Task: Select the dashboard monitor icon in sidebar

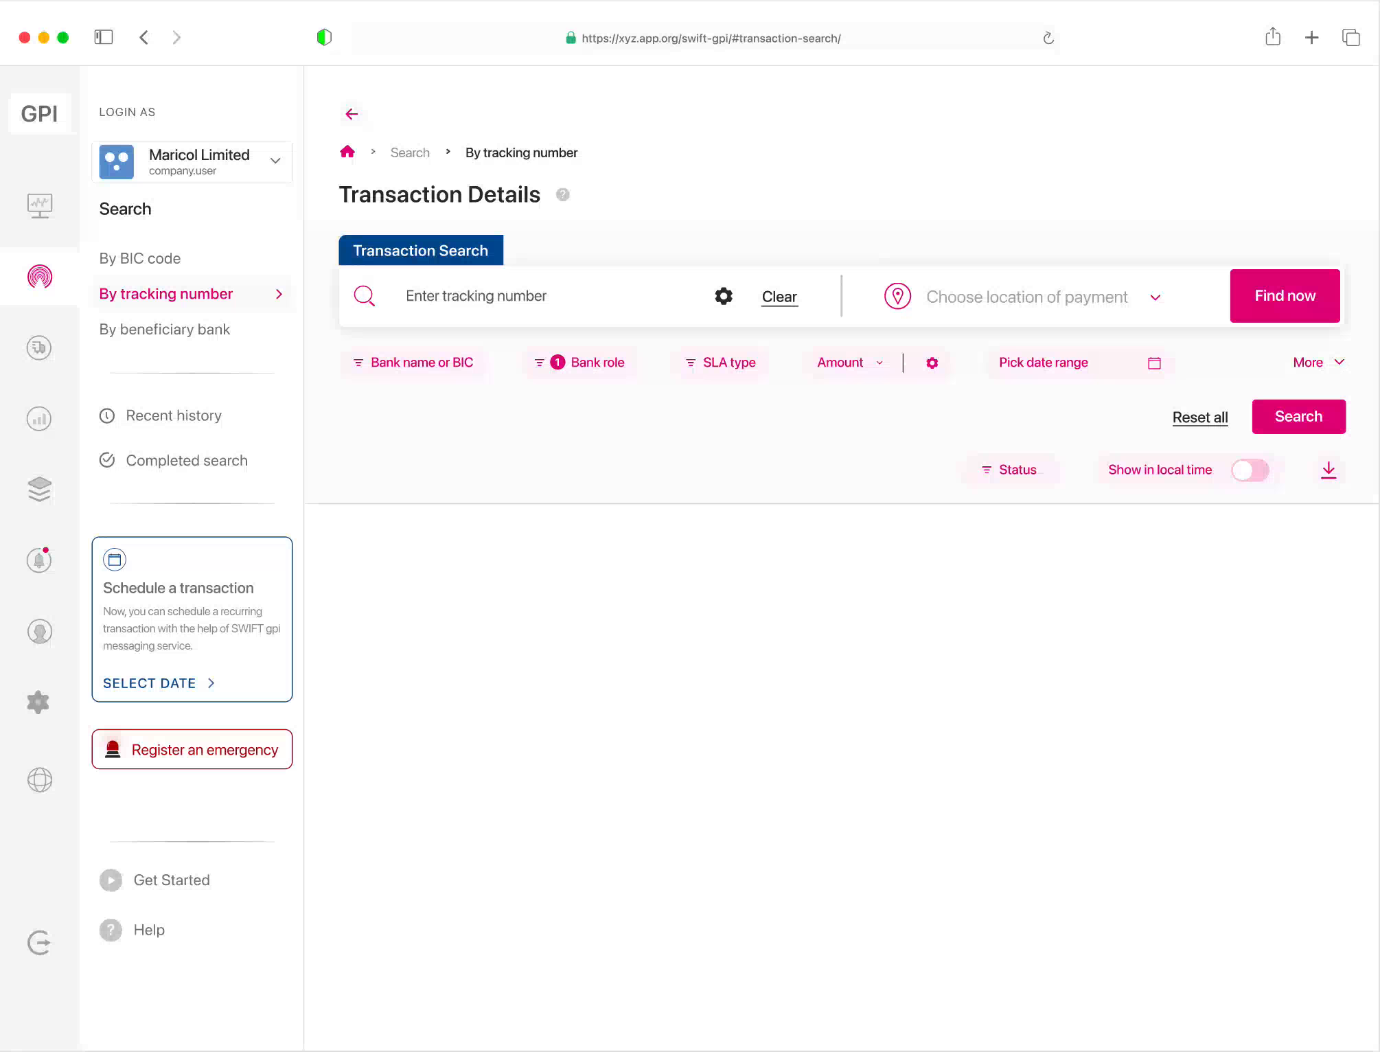Action: point(39,205)
